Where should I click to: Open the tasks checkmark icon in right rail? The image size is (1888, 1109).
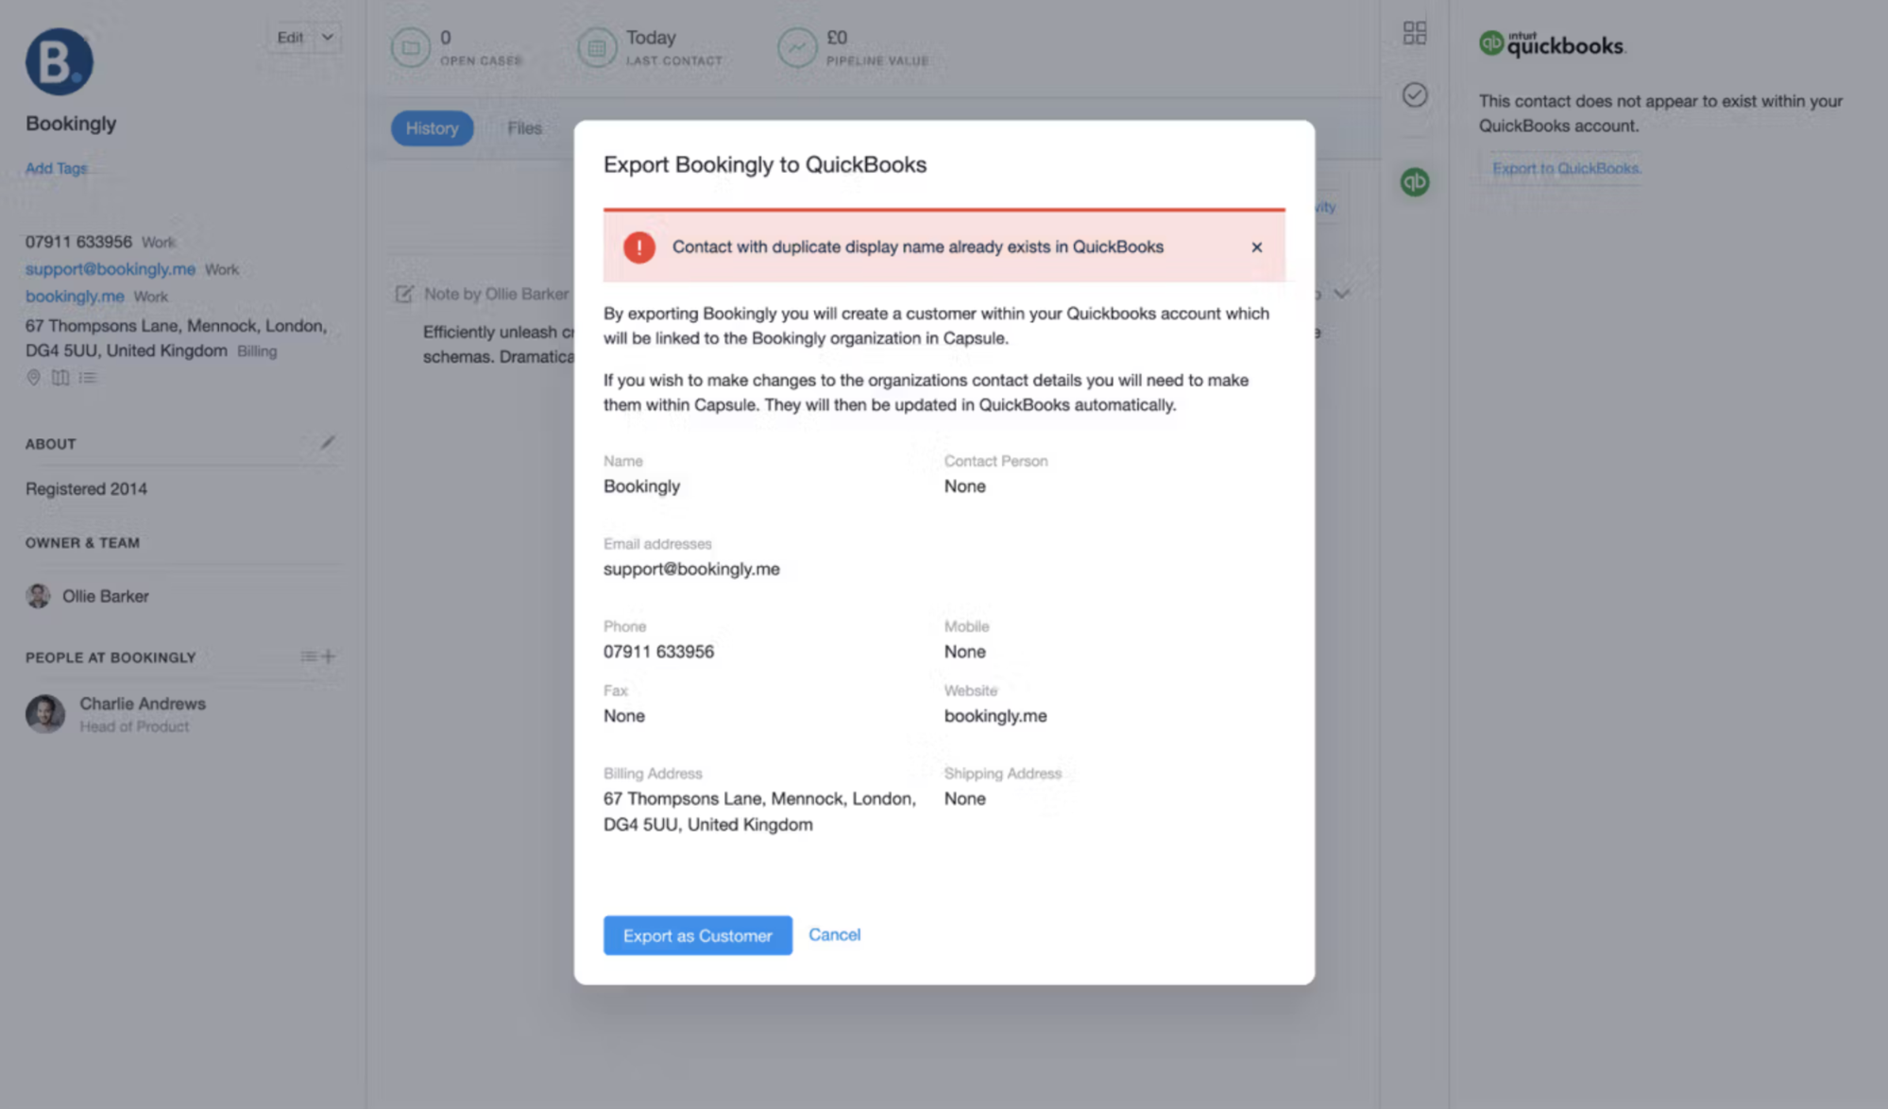click(1415, 94)
